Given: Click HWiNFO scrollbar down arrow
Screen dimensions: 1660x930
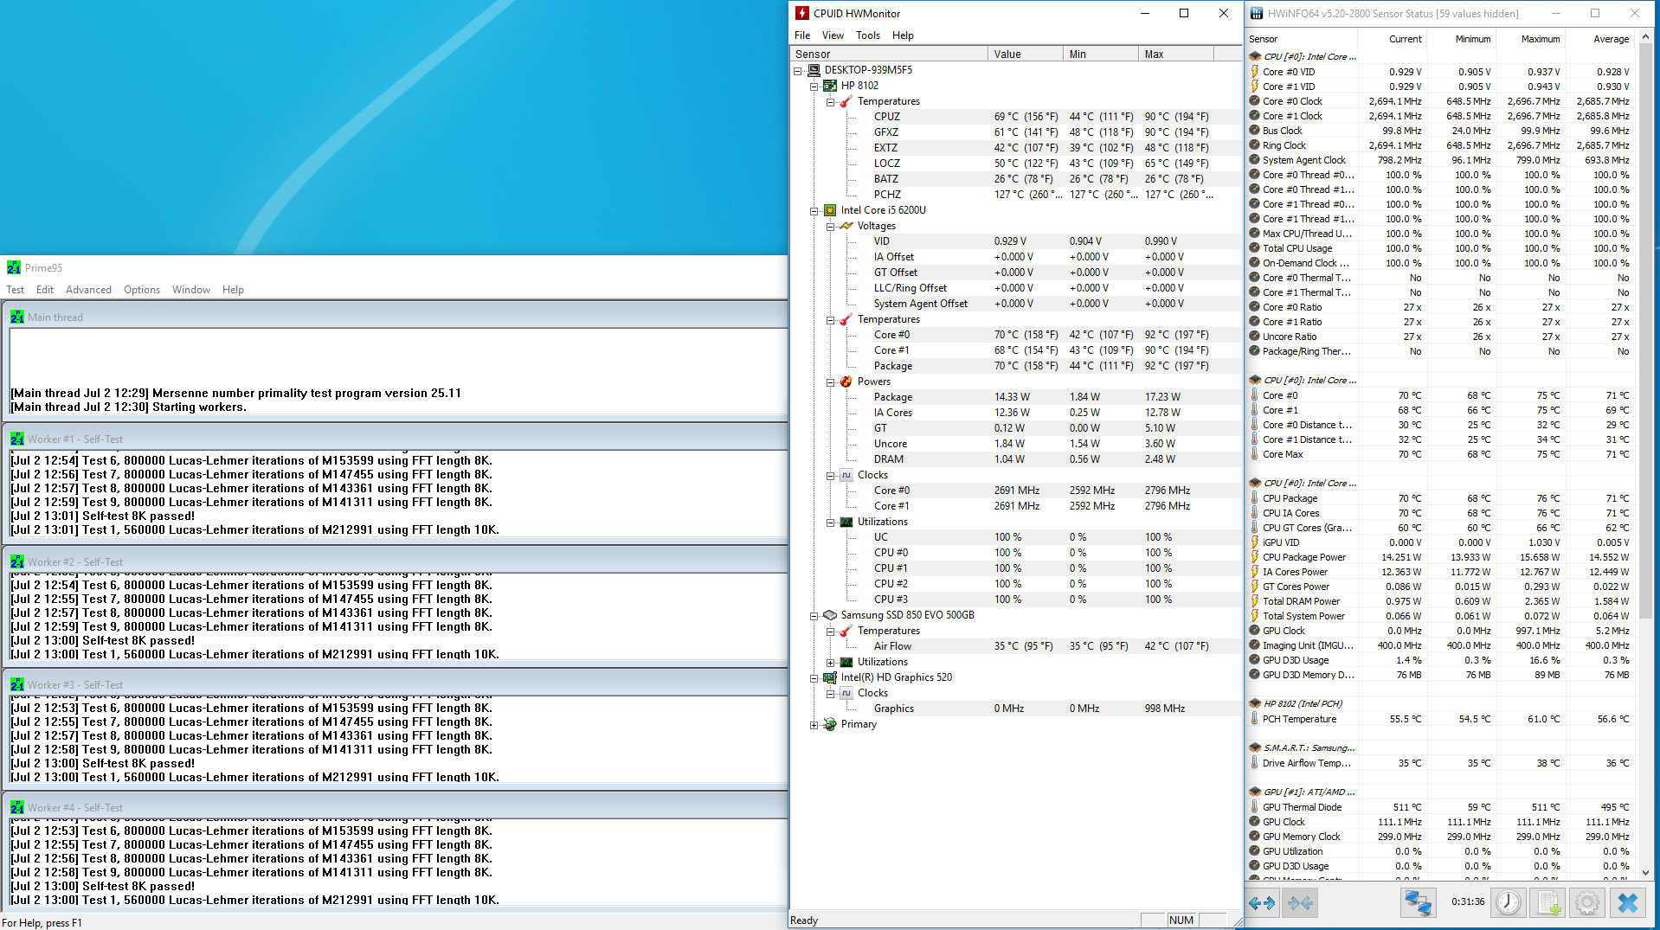Looking at the screenshot, I should click(x=1646, y=873).
